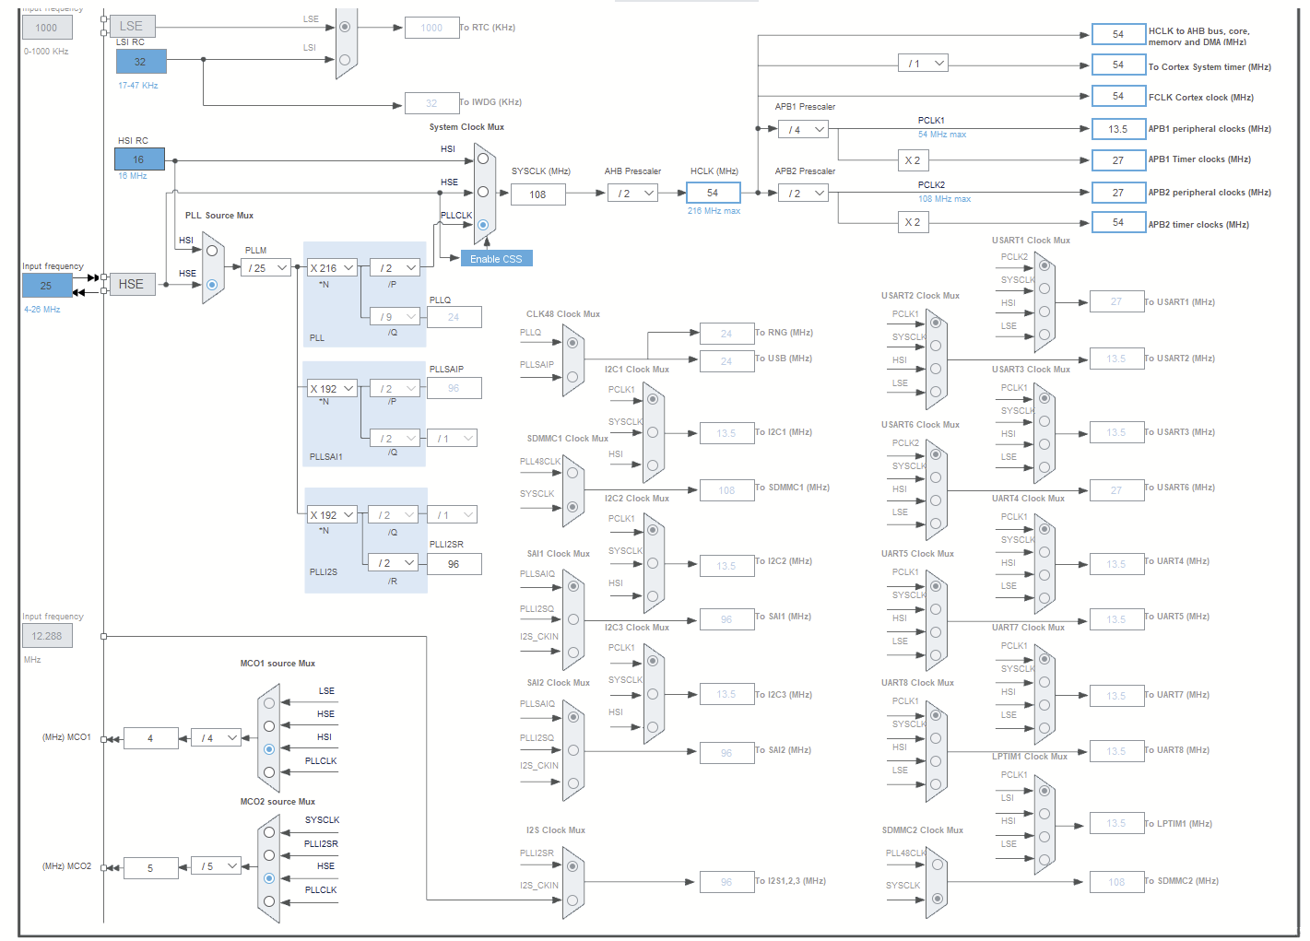Click the "4-26 MHz" HSE range text
Viewport: 1310px width, 941px height.
tap(42, 310)
